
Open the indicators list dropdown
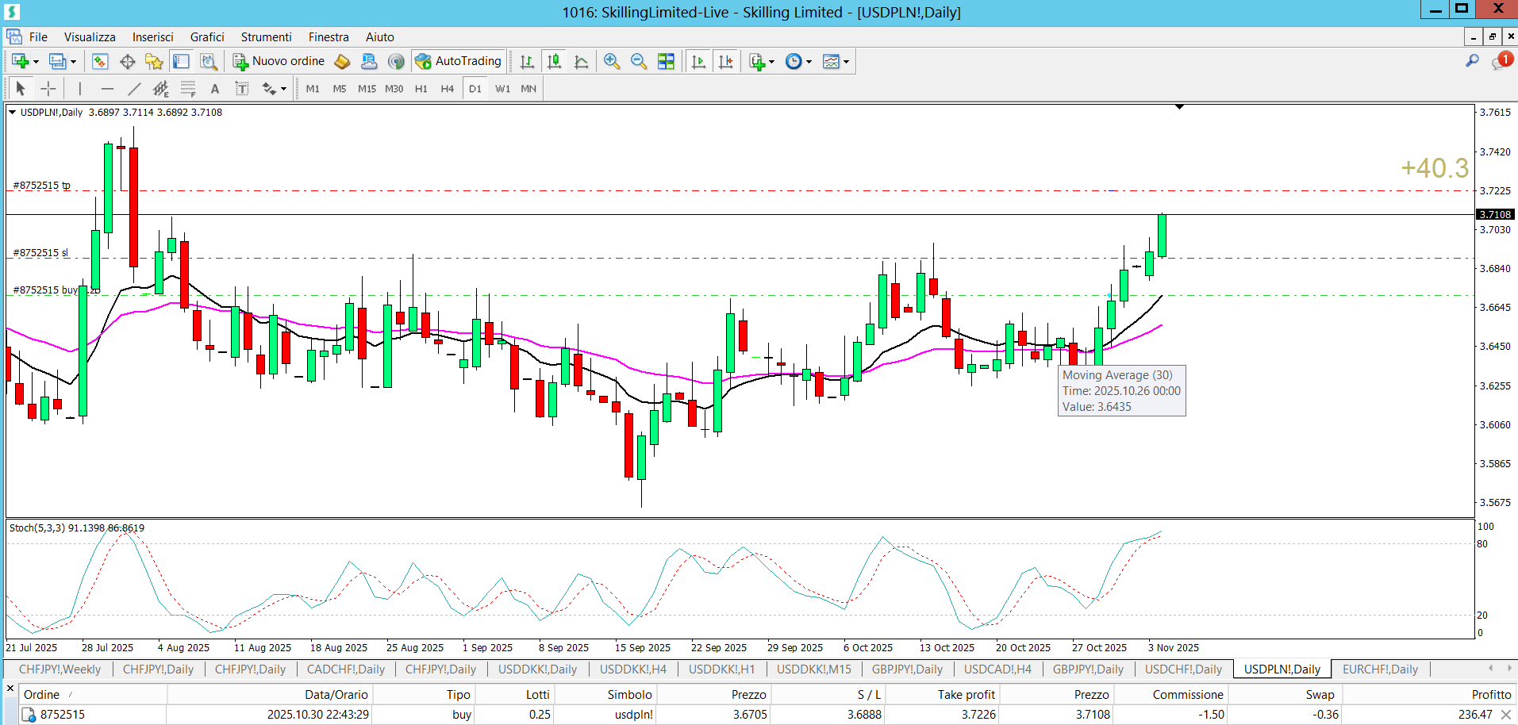pos(771,62)
